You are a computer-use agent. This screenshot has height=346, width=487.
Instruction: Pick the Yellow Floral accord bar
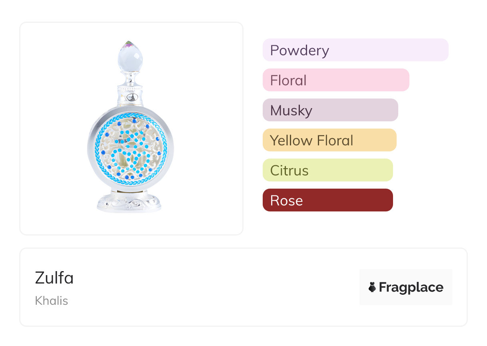click(329, 140)
